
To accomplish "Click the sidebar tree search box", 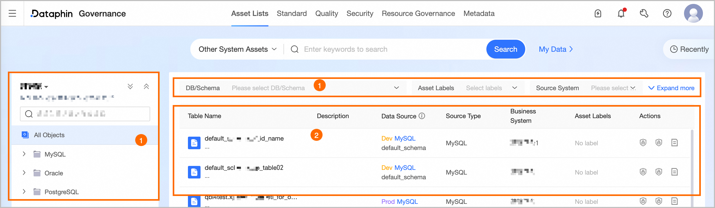I will point(85,114).
